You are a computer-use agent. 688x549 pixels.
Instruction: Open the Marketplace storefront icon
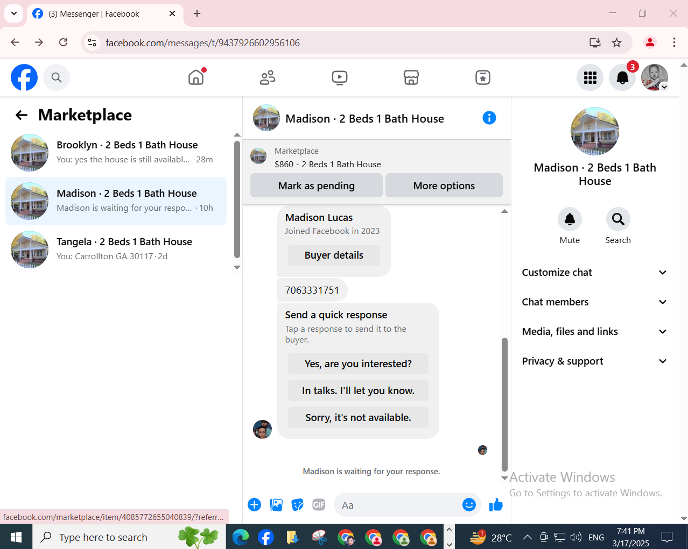pyautogui.click(x=411, y=77)
